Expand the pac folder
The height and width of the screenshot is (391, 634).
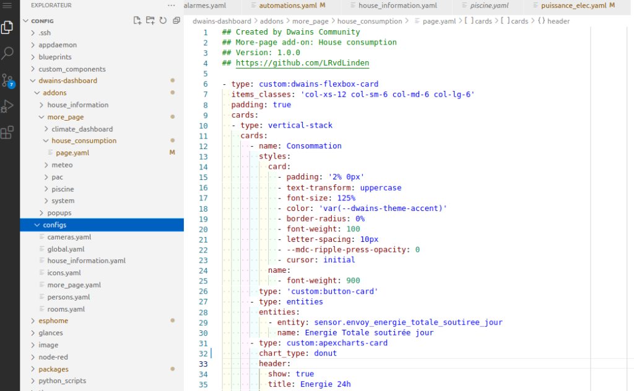(x=102, y=177)
